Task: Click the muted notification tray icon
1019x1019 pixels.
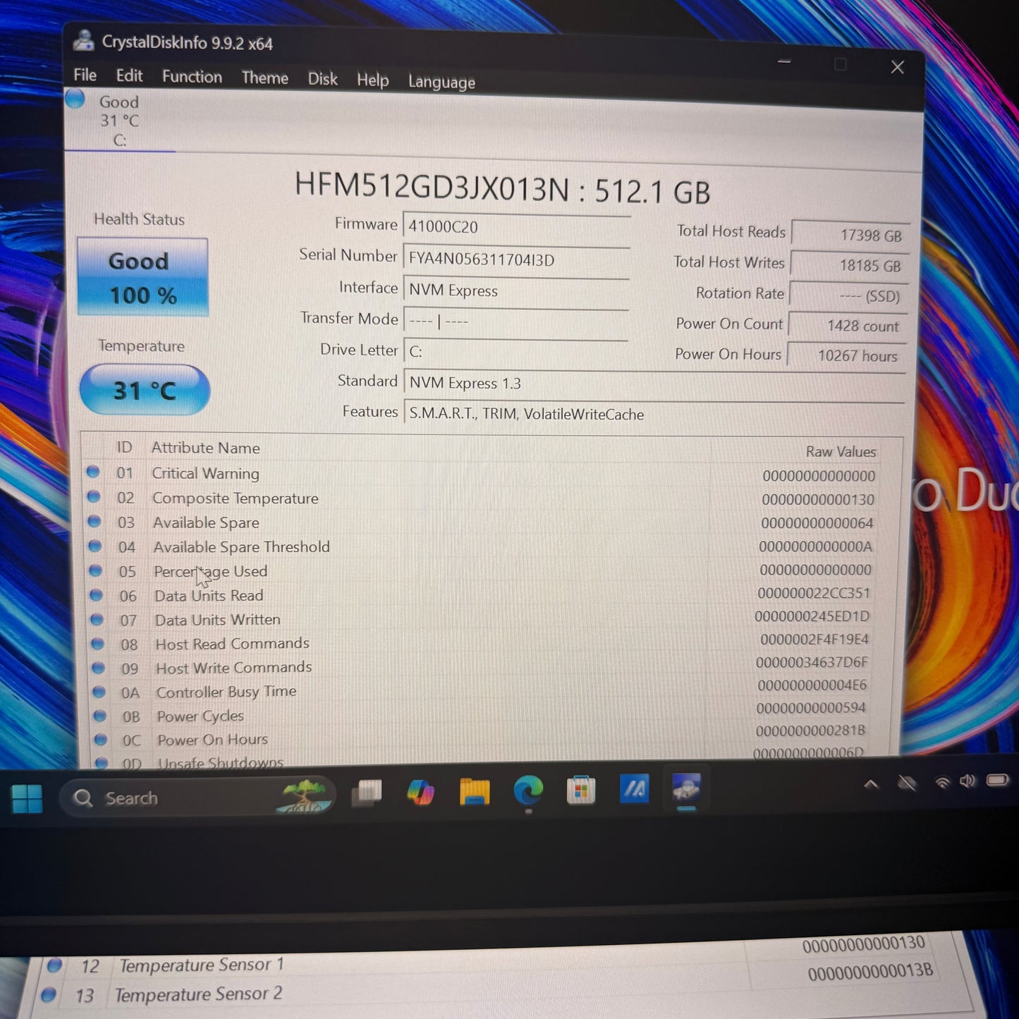Action: pos(907,783)
